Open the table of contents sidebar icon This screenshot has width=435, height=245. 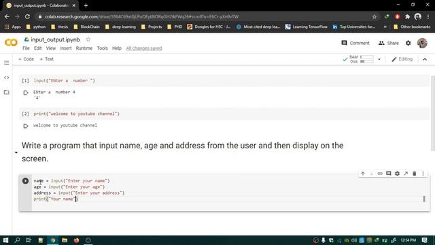[x=6, y=63]
